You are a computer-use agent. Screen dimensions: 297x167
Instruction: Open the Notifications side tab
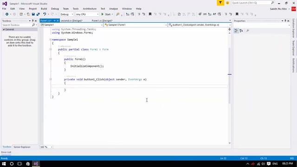[293, 65]
